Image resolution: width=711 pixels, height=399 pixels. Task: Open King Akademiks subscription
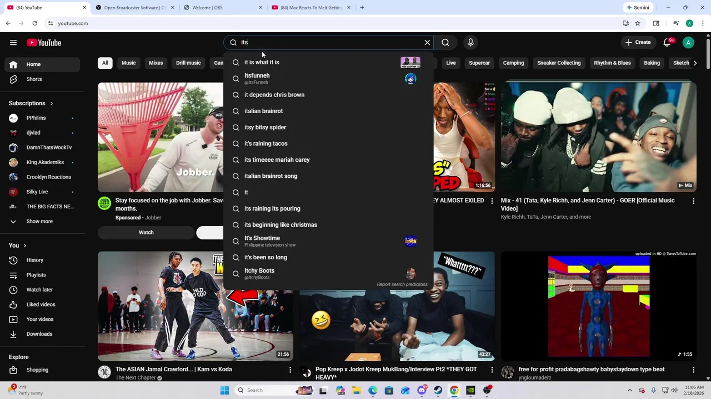(42, 162)
